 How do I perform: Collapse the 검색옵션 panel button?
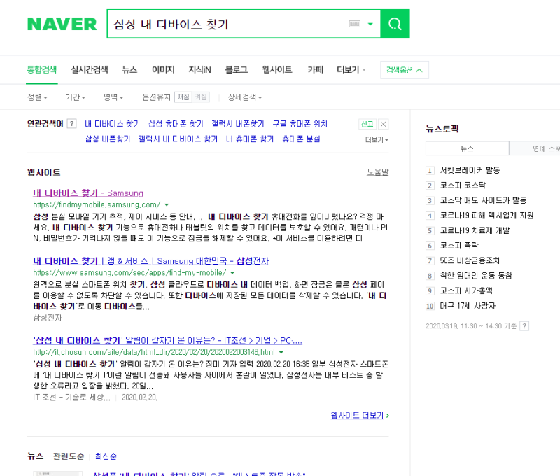(x=405, y=70)
